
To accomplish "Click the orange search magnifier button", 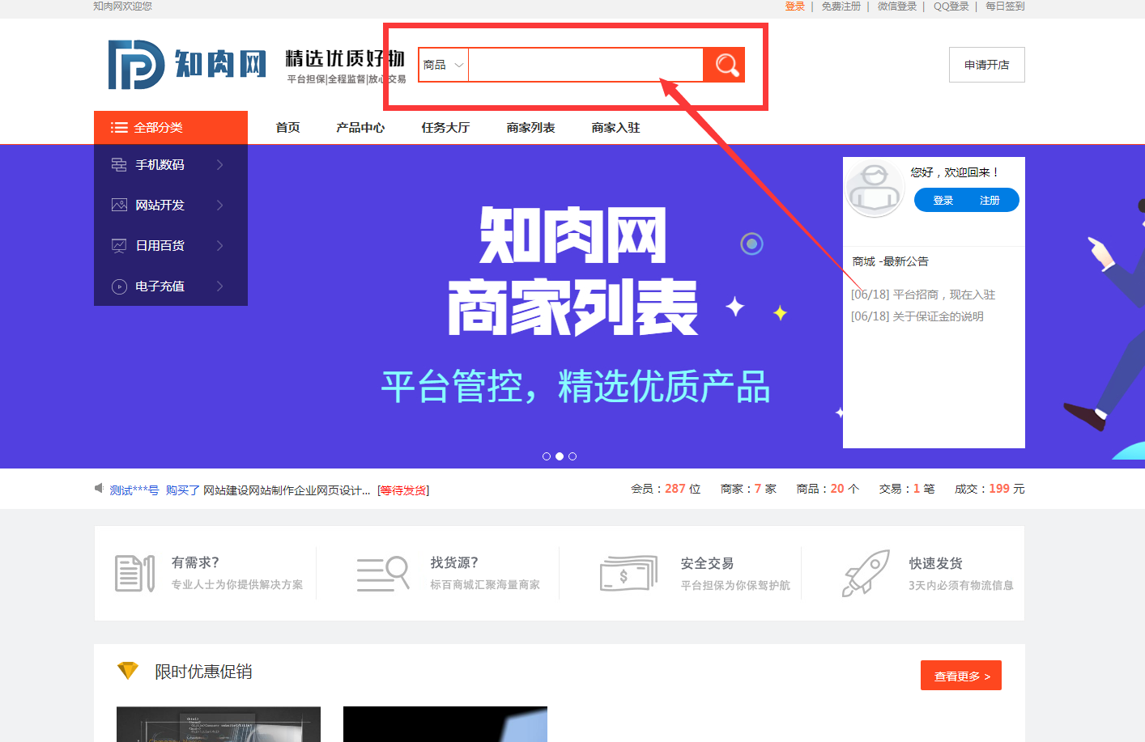I will [724, 65].
